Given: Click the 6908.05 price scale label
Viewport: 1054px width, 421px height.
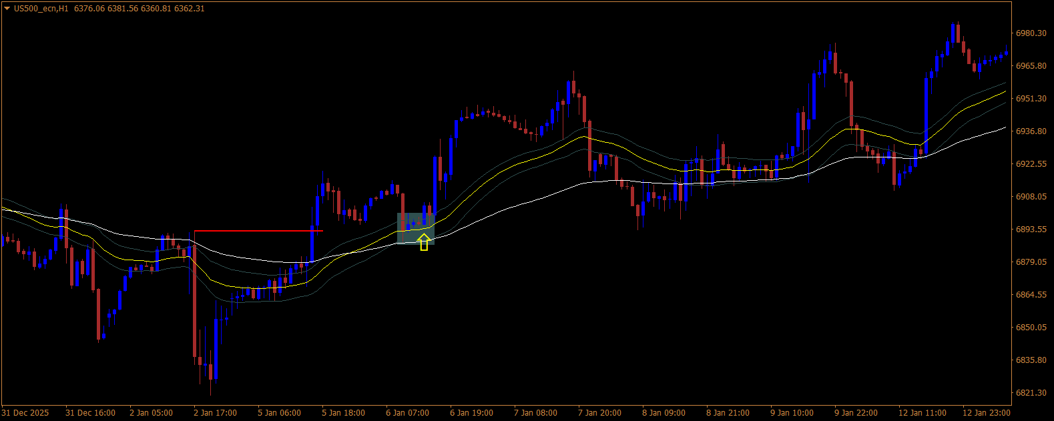Looking at the screenshot, I should click(1030, 197).
